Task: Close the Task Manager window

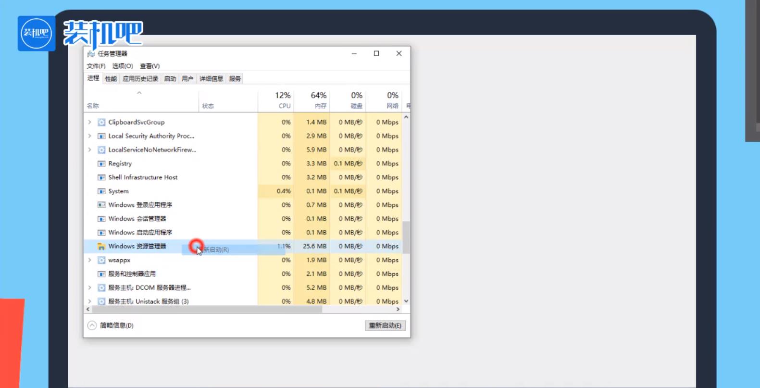Action: [x=399, y=53]
